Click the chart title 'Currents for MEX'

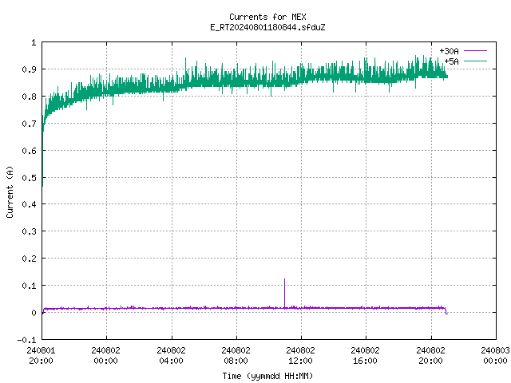[267, 17]
